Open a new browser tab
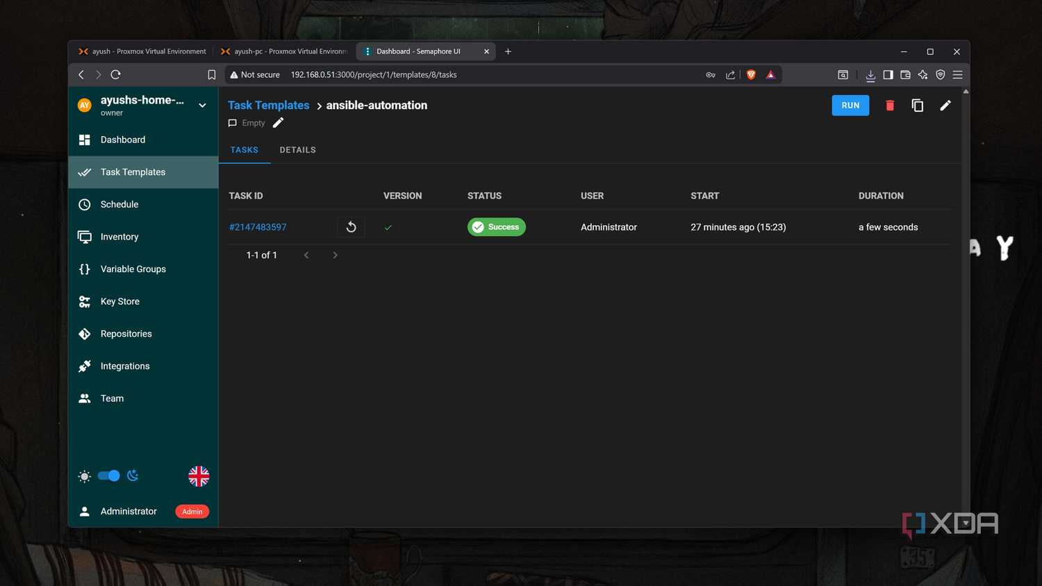Image resolution: width=1042 pixels, height=586 pixels. coord(508,51)
